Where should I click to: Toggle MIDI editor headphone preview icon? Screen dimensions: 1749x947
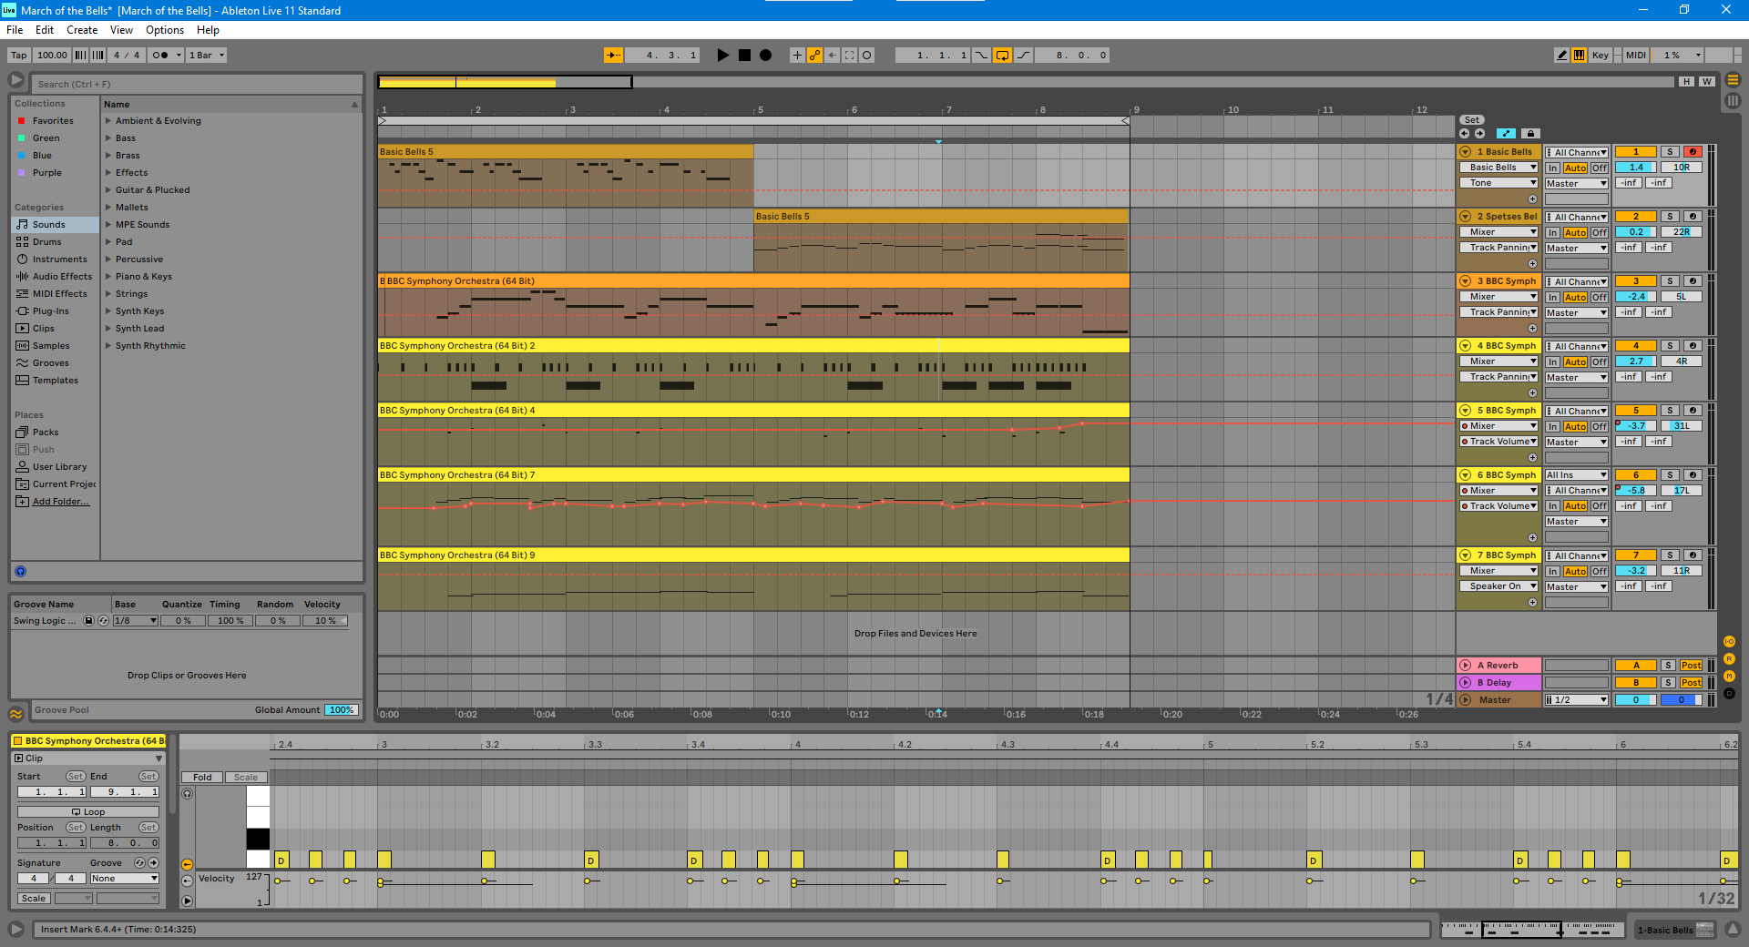(x=188, y=794)
